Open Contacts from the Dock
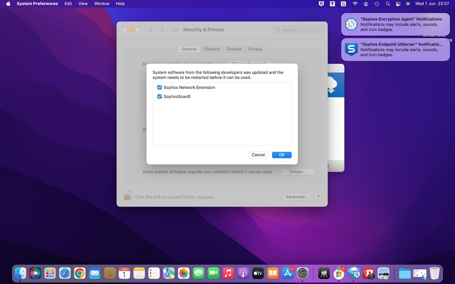Screen dimensions: 455x284 point(109,273)
